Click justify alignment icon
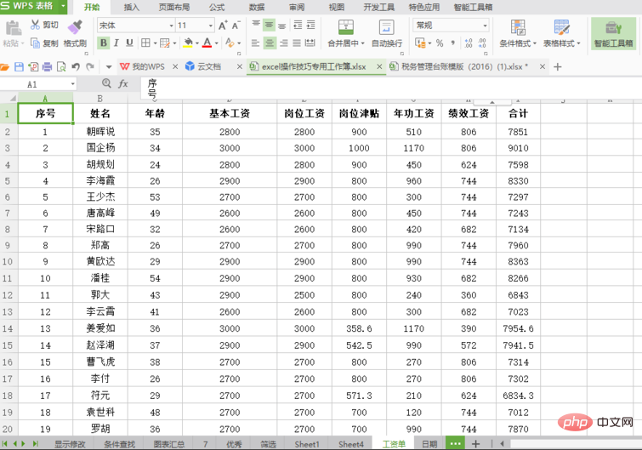Image resolution: width=642 pixels, height=450 pixels. tap(297, 43)
